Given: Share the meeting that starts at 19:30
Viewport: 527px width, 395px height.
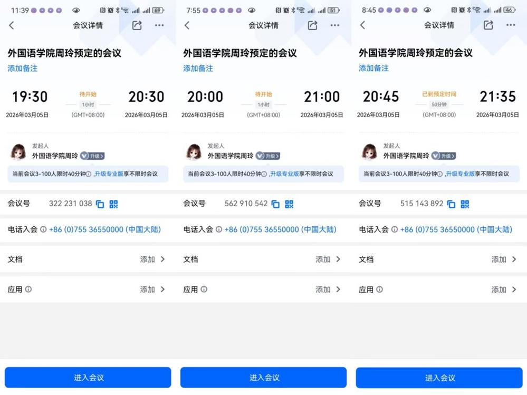Looking at the screenshot, I should coord(137,25).
